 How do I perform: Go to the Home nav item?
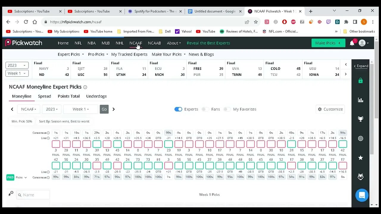coord(63,43)
